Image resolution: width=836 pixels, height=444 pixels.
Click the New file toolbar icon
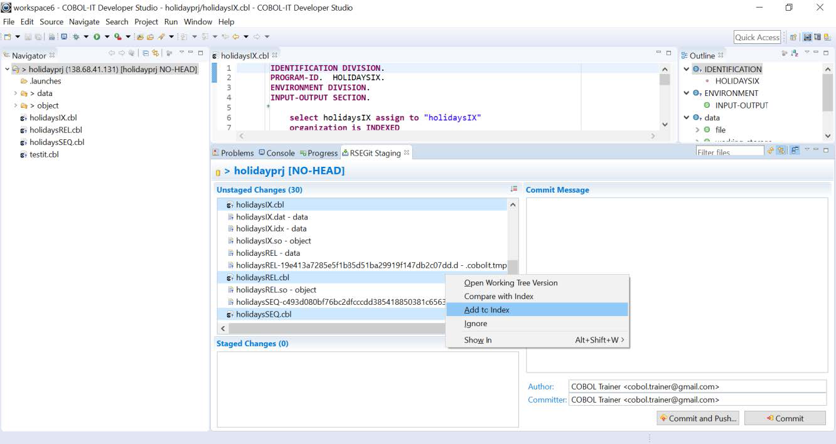point(8,37)
